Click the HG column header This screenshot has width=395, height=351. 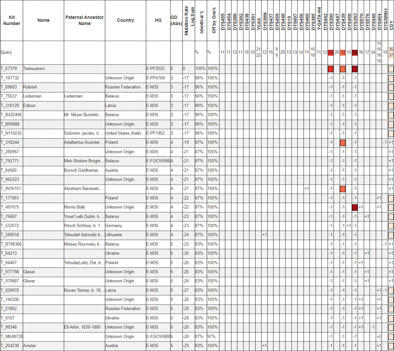click(x=158, y=20)
